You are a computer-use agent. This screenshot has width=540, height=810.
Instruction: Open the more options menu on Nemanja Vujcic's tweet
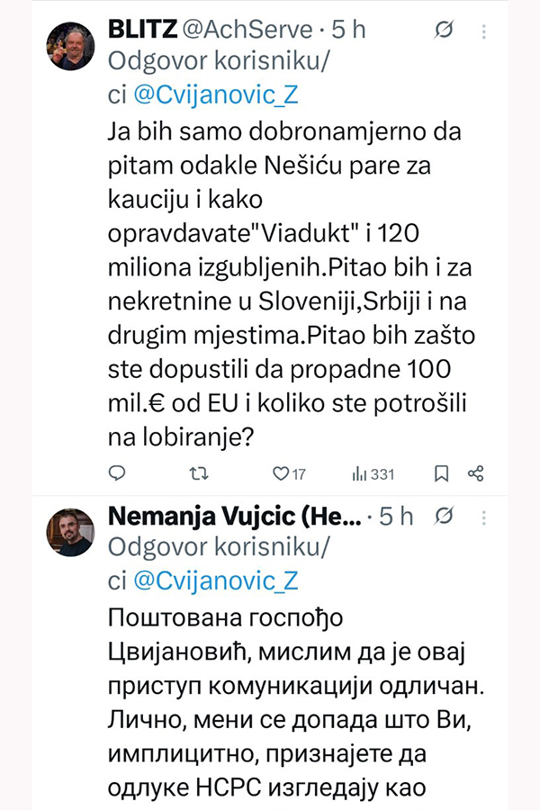[x=484, y=517]
